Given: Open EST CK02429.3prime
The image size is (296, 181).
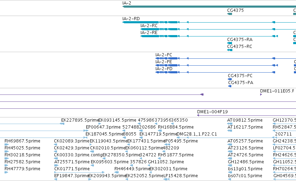Looking at the screenshot, I should 72,148.
